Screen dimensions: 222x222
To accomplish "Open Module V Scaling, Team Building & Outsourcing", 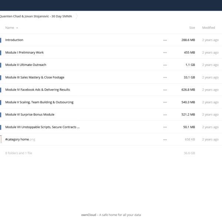I will pyautogui.click(x=39, y=102).
